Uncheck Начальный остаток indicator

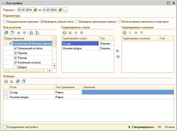(15, 48)
